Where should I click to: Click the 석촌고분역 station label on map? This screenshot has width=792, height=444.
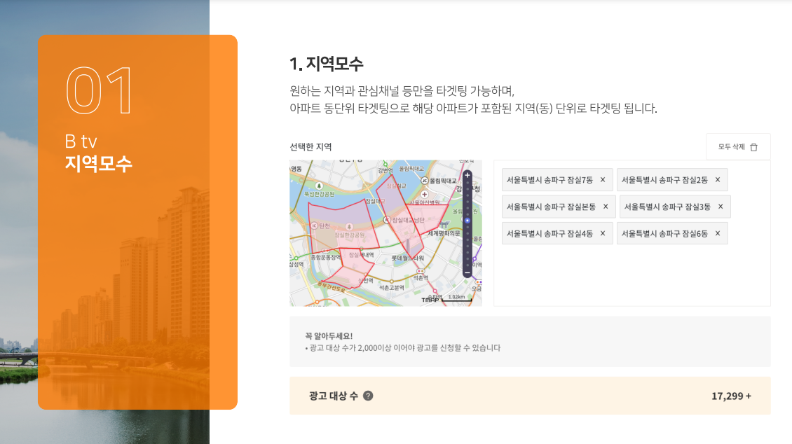(392, 288)
